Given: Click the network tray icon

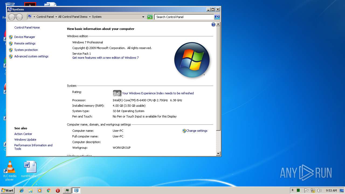Looking at the screenshot, I should tap(313, 190).
